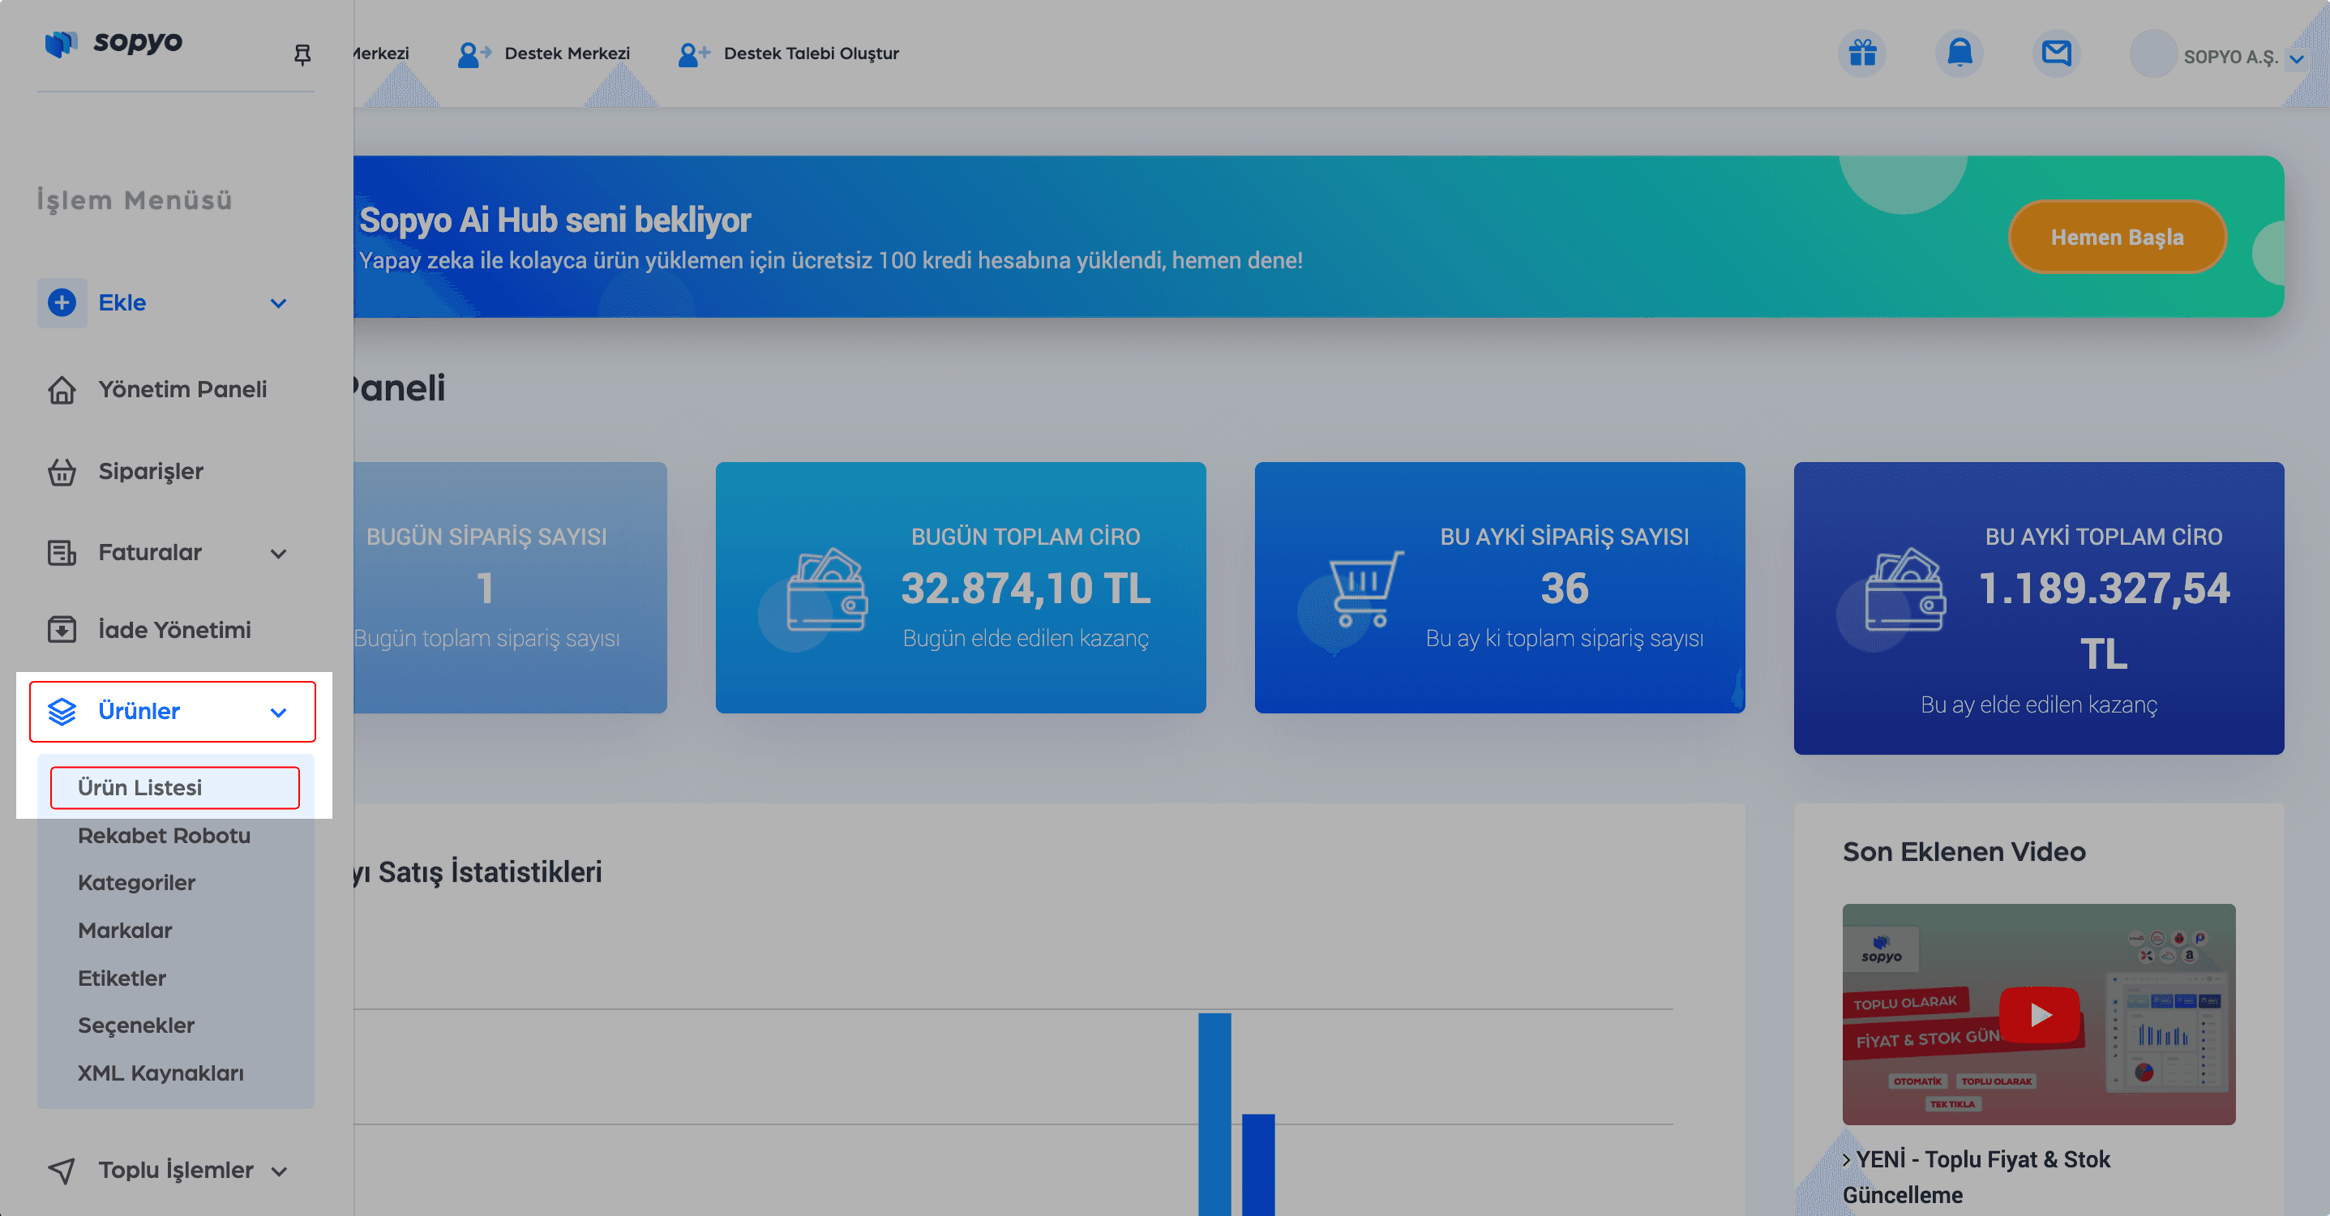
Task: Click the Toplu İşlemler label in the sidebar
Action: click(x=177, y=1170)
